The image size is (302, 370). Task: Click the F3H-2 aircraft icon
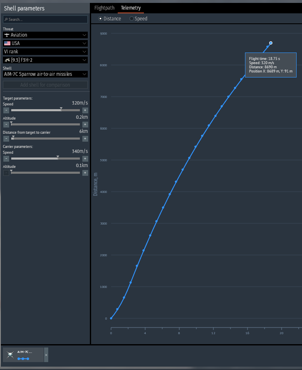(7, 60)
